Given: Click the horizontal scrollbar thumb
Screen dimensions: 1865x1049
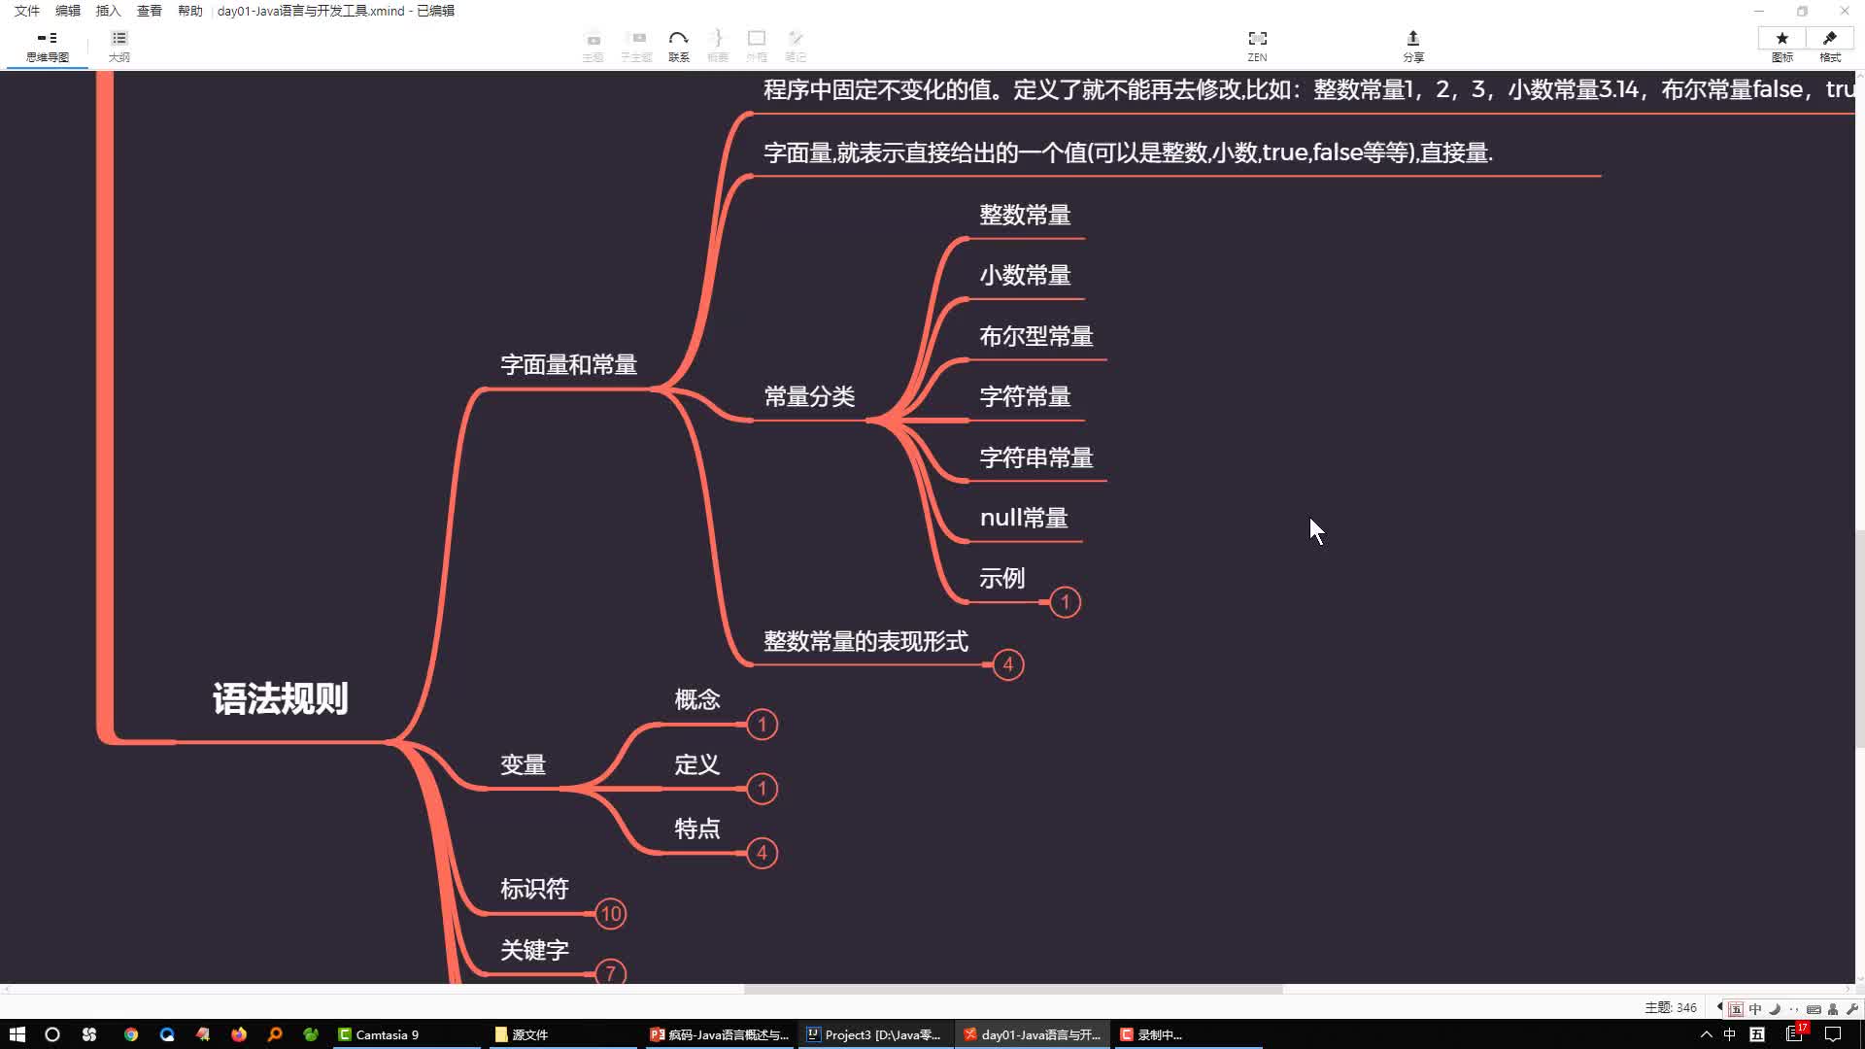Looking at the screenshot, I should click(x=1013, y=989).
